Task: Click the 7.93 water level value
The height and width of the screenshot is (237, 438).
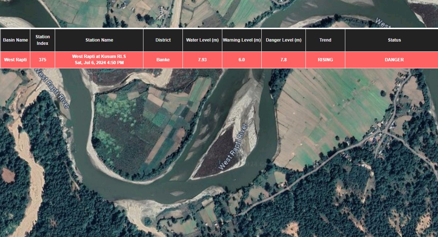Action: click(x=202, y=60)
